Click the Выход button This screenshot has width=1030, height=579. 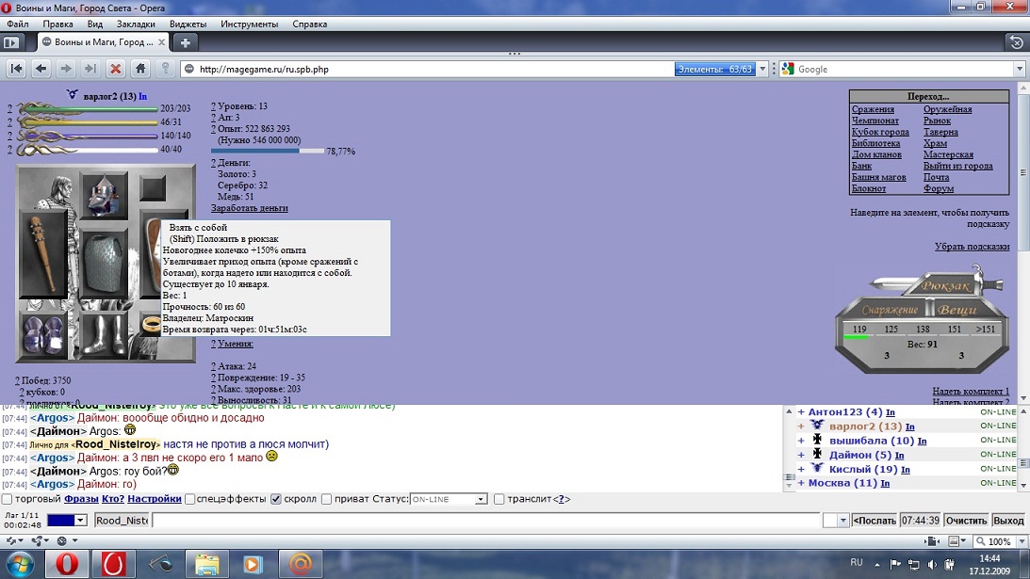pyautogui.click(x=1008, y=521)
